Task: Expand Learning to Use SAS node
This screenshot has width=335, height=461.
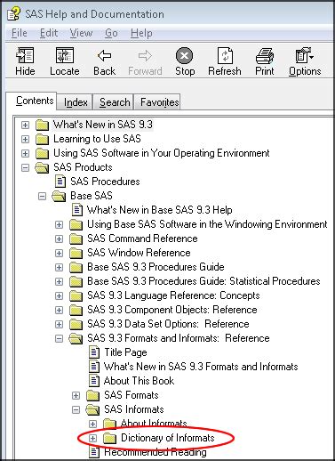Action: [x=25, y=139]
